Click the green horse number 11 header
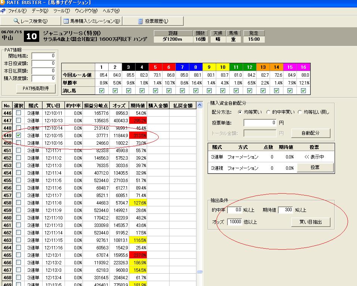The image size is (357, 286). pos(236,67)
